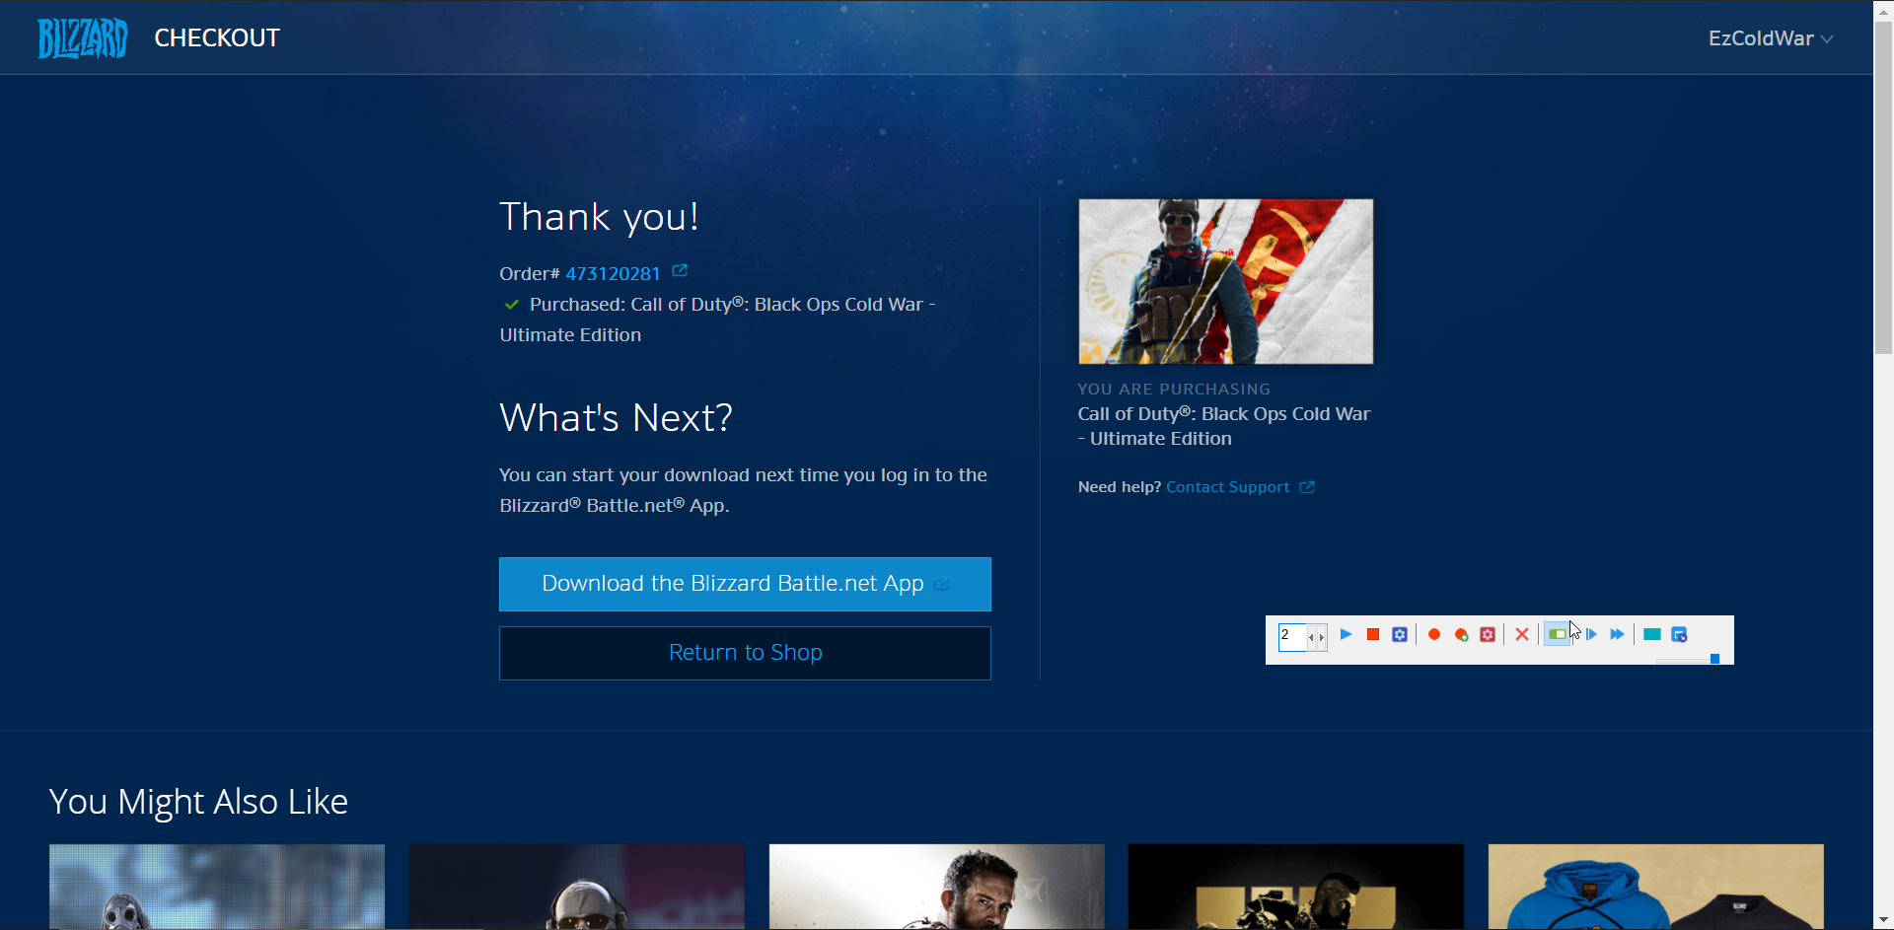Click the blue play button in macro toolbar
This screenshot has width=1894, height=930.
1346,634
